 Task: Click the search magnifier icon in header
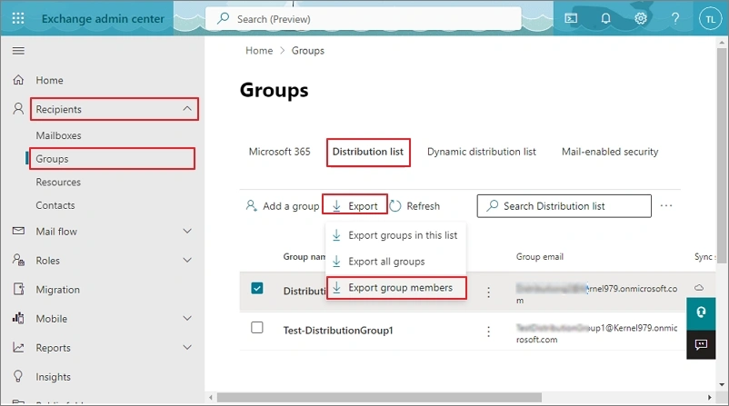coord(224,18)
